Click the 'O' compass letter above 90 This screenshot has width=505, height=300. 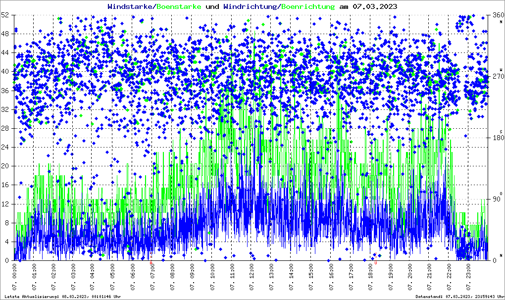pos(501,193)
